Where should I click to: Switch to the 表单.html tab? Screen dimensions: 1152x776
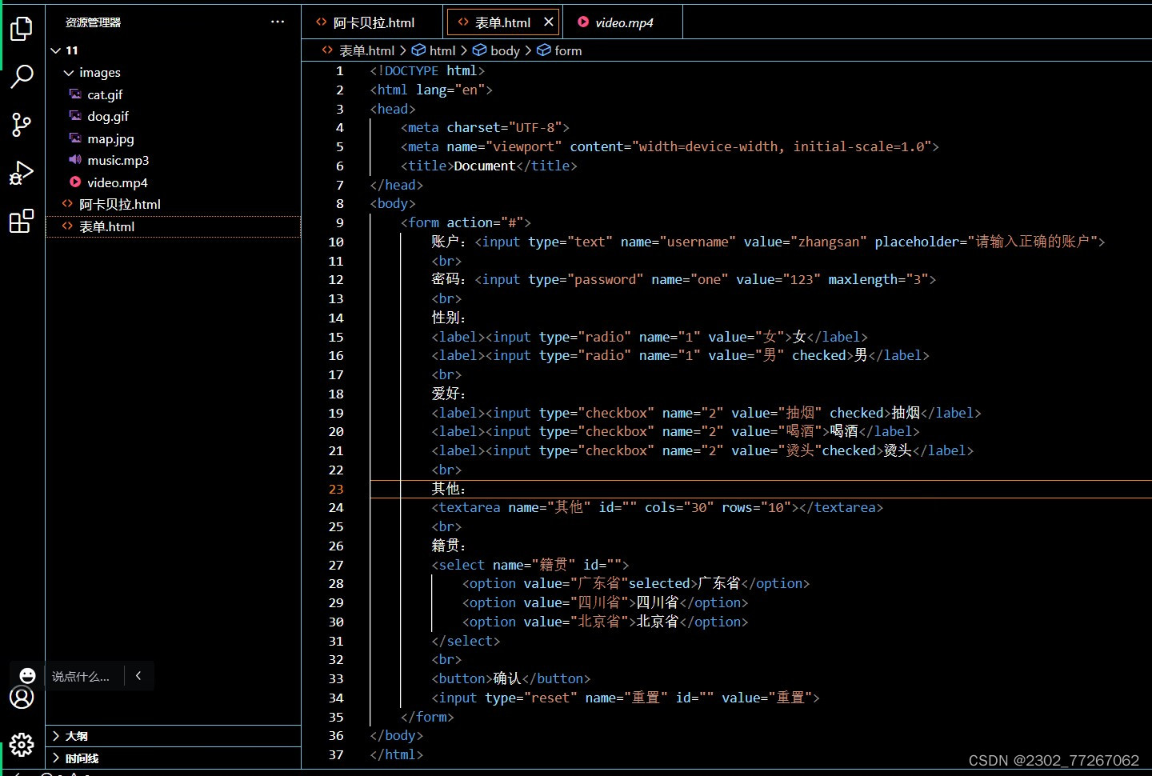[x=502, y=22]
